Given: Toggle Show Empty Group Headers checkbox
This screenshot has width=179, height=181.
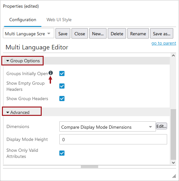Looking at the screenshot, I should click(62, 86).
